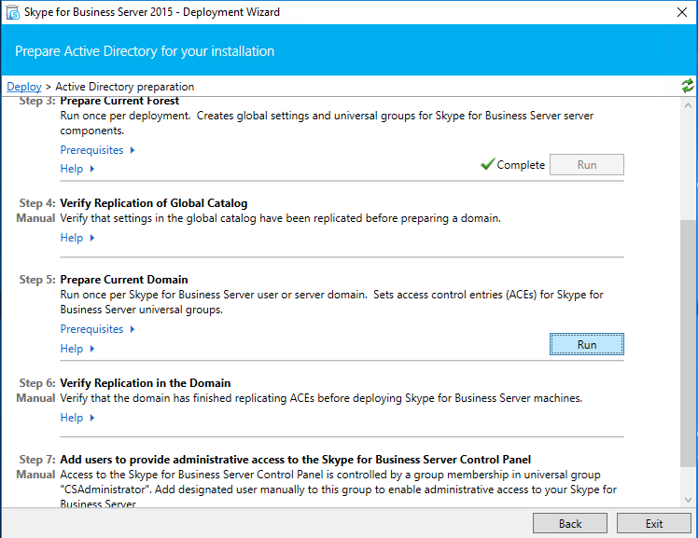Expand Help under Verify Replication of Global Catalog
Screen dimensions: 698x538
77,238
